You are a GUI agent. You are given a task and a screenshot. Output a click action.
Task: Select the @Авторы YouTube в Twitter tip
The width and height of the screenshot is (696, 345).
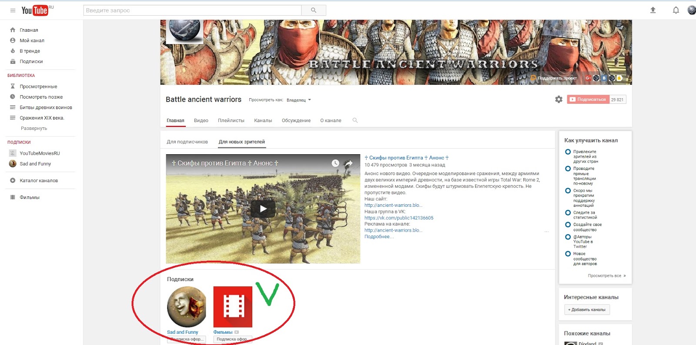[x=583, y=242]
